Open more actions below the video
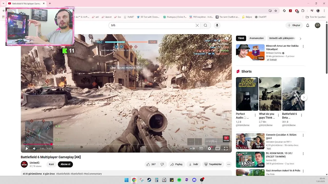The height and width of the screenshot is (184, 328). (229, 164)
